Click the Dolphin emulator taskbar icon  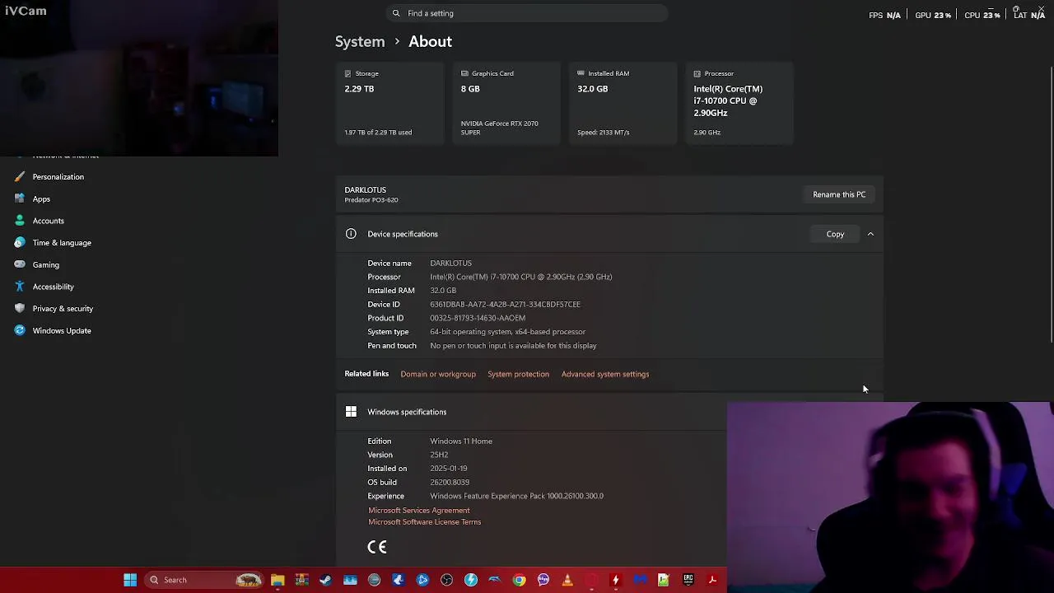[x=495, y=580]
